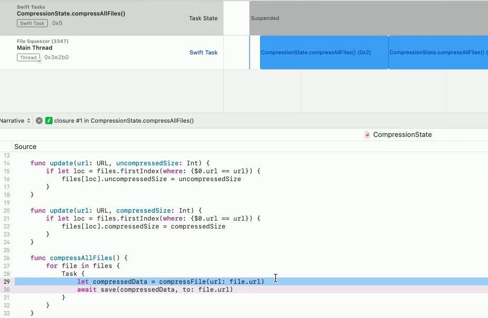
Task: Click the Source column header
Action: tap(25, 146)
